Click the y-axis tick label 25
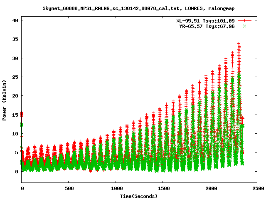Screen dimensions: 266x200 tap(15, 77)
